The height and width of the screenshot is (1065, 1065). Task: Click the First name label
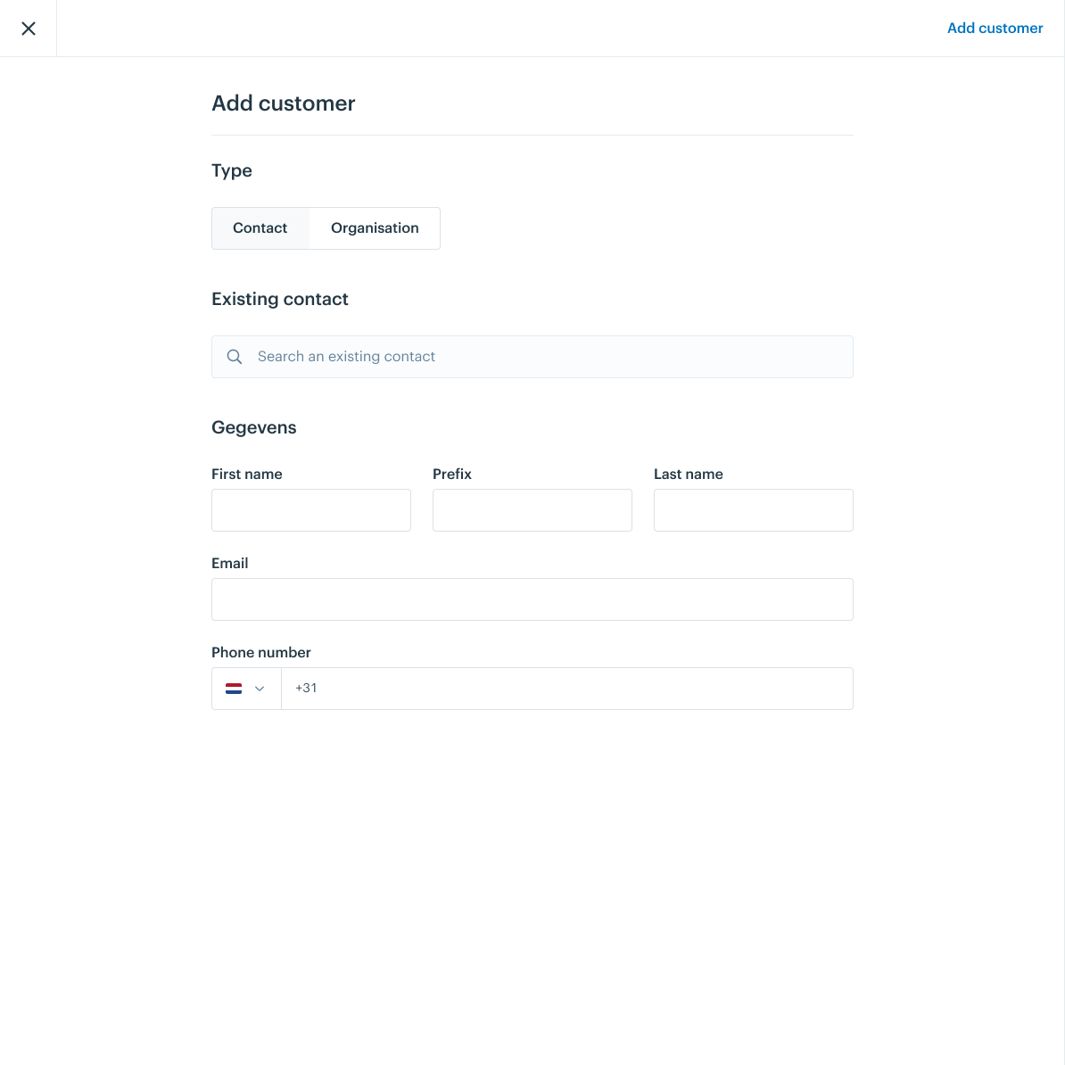tap(246, 475)
